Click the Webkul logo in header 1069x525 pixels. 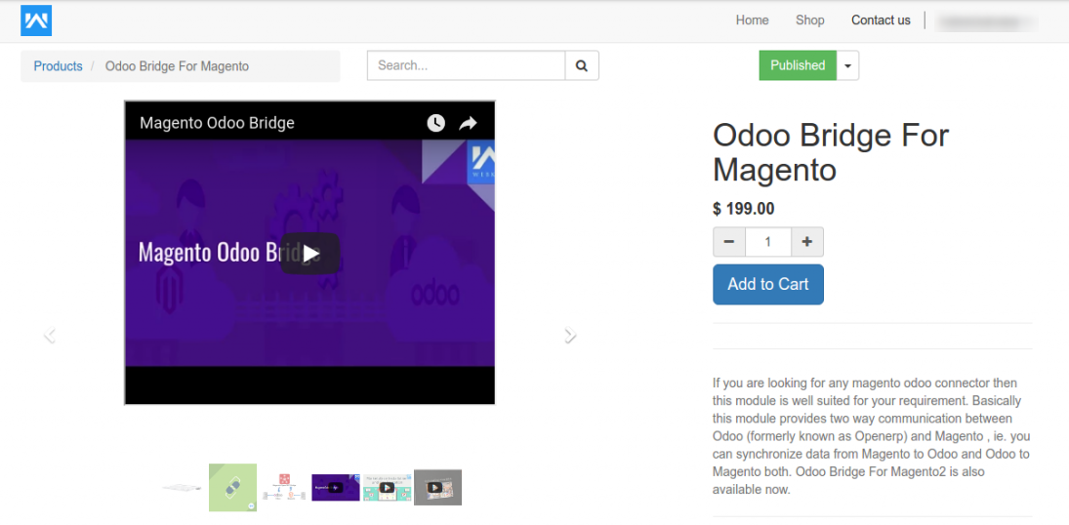[36, 20]
